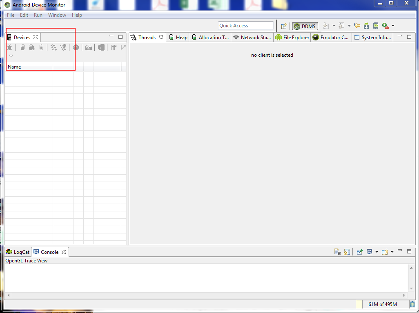
Task: Minimize the Threads view panel
Action: click(x=400, y=36)
